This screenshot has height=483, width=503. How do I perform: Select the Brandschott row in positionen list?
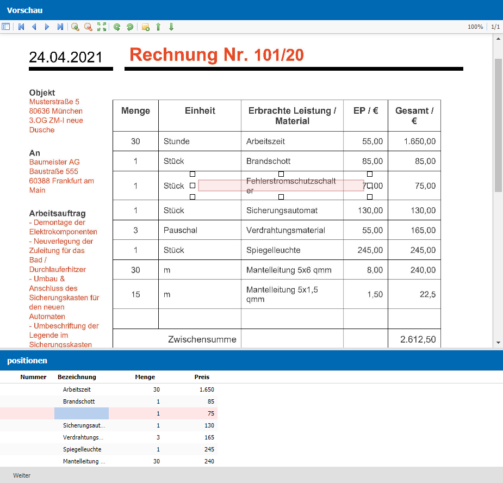tap(109, 401)
